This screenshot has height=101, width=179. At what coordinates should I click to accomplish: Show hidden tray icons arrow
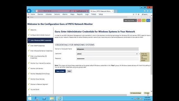click(x=132, y=98)
